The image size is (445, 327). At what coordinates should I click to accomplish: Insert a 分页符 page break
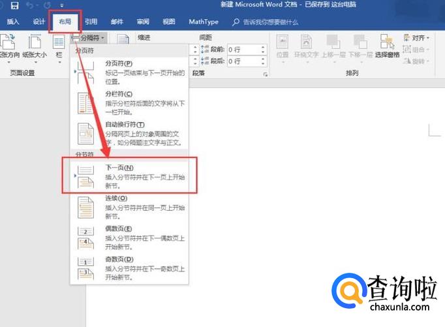129,72
